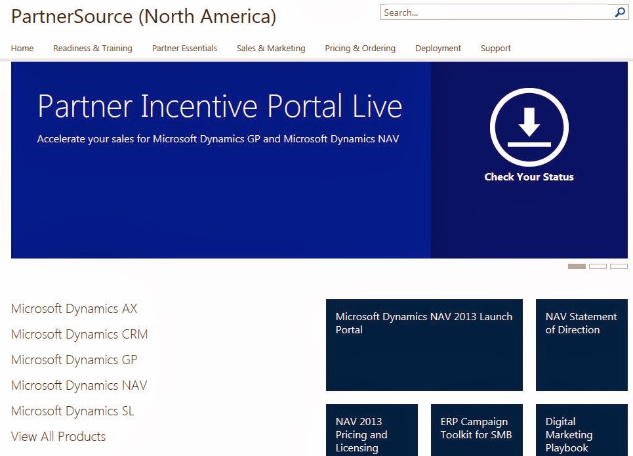The height and width of the screenshot is (456, 633).
Task: Open the Pricing & Ordering menu
Action: click(x=359, y=48)
